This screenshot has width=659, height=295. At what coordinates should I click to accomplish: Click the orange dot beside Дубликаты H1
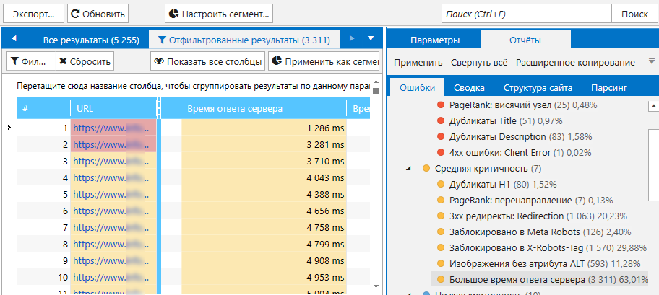click(x=441, y=184)
